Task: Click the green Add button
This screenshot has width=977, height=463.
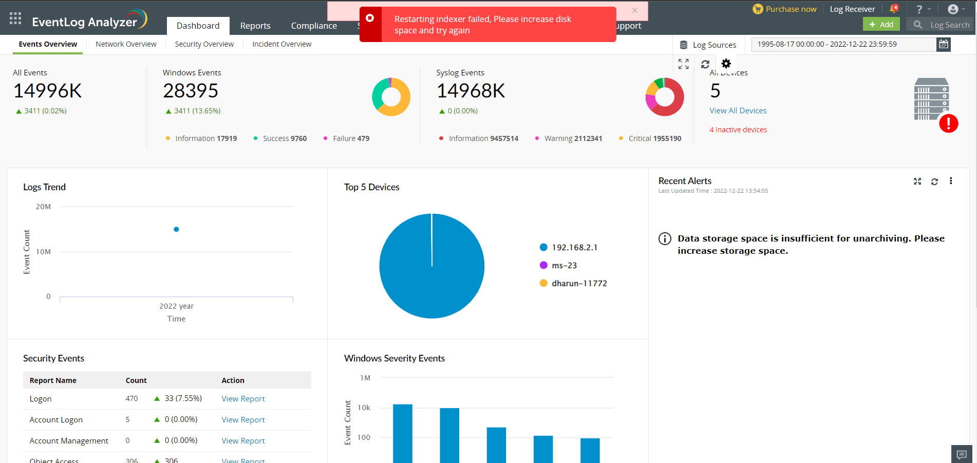Action: [x=881, y=24]
